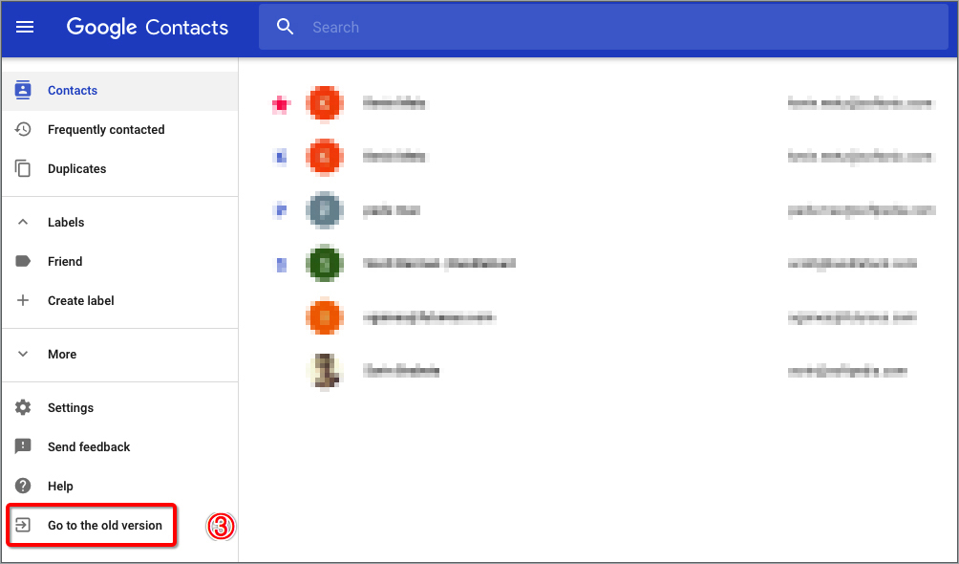Click the second contact's red avatar

pyautogui.click(x=325, y=158)
